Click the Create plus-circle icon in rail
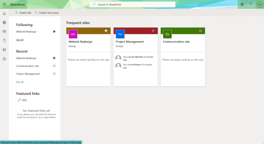The height and width of the screenshot is (144, 264). (x=5, y=59)
